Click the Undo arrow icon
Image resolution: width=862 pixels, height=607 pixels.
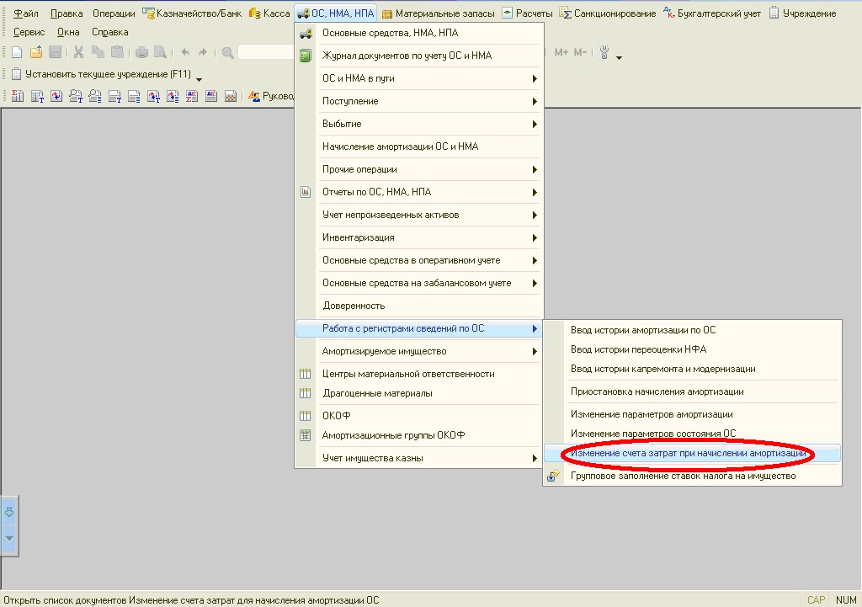185,53
